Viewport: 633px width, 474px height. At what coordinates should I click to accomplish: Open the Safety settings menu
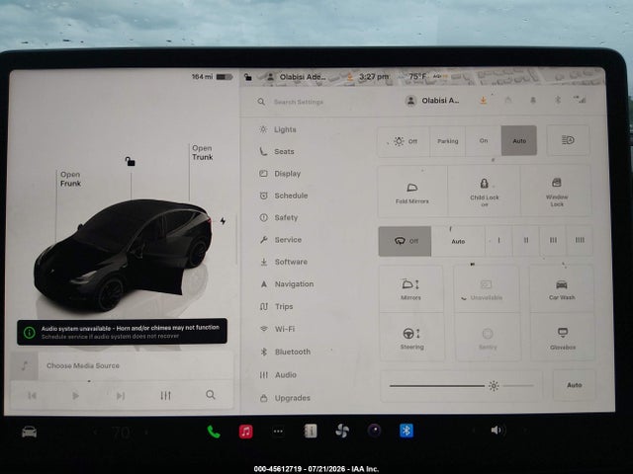(x=279, y=217)
